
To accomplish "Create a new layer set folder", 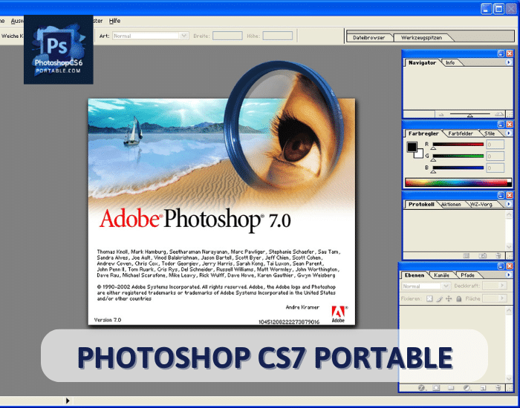I will tap(451, 388).
